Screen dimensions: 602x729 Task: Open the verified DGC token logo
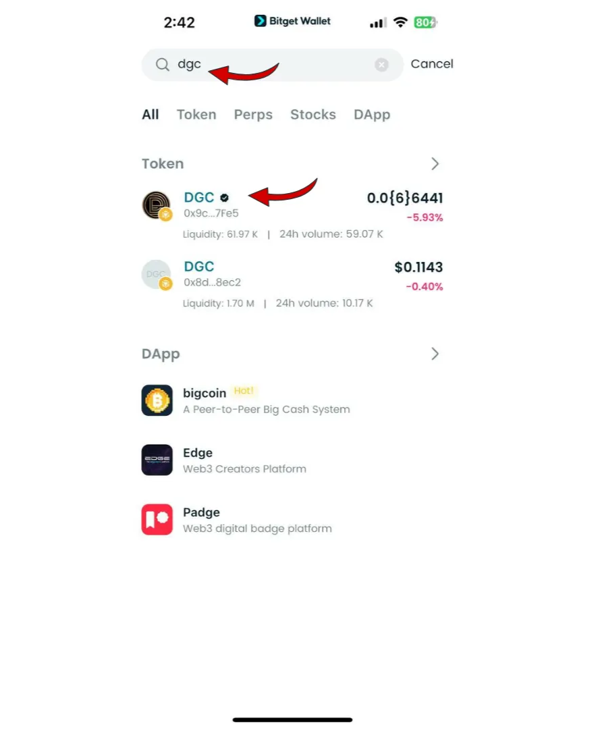pos(157,205)
